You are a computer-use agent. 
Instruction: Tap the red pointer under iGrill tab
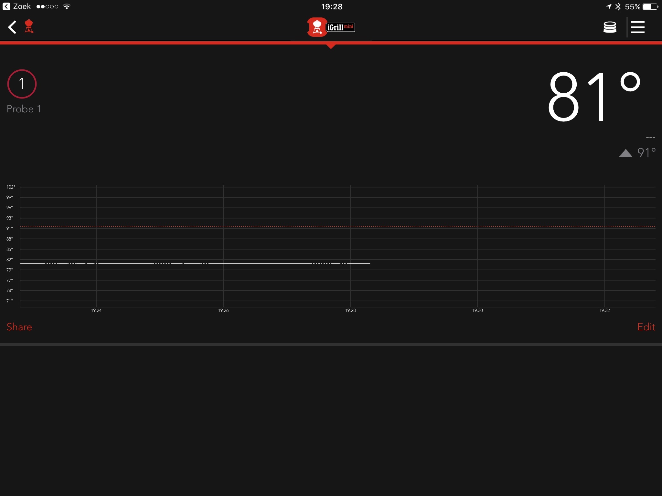[331, 46]
